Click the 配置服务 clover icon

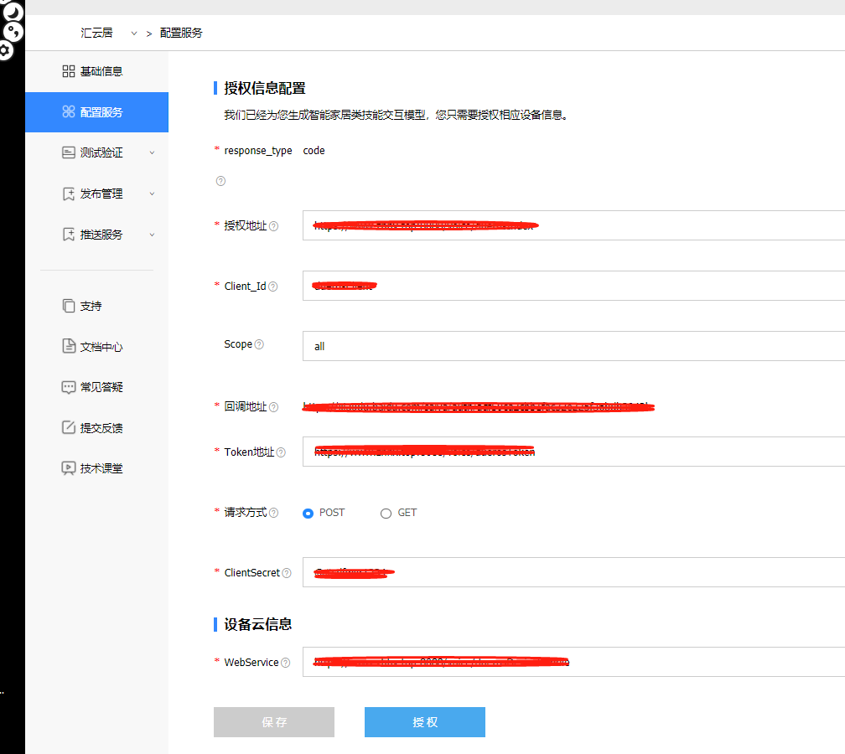69,111
